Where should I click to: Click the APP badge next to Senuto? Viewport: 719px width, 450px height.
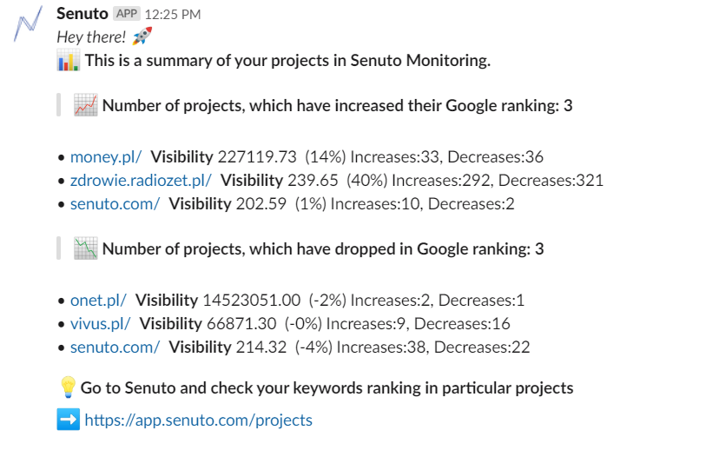pyautogui.click(x=127, y=14)
